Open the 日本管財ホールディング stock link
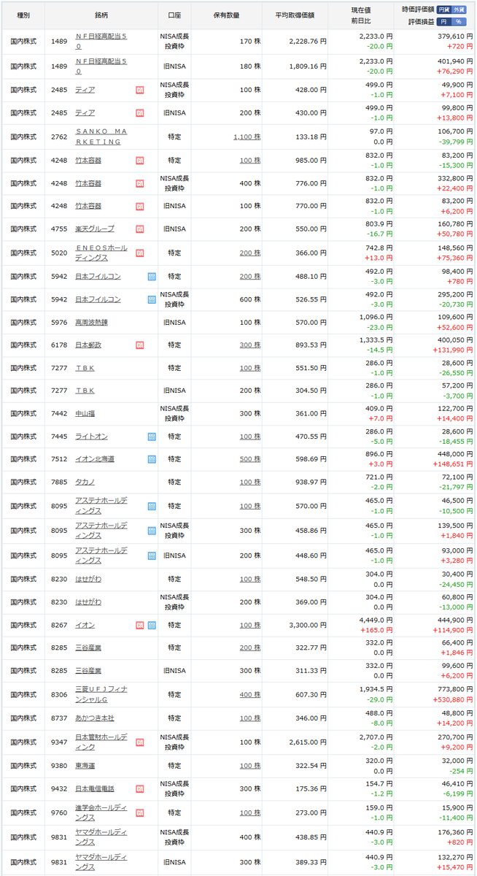The width and height of the screenshot is (477, 876). 101,742
